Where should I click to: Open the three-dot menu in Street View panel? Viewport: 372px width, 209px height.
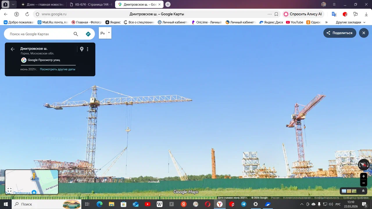(x=87, y=49)
